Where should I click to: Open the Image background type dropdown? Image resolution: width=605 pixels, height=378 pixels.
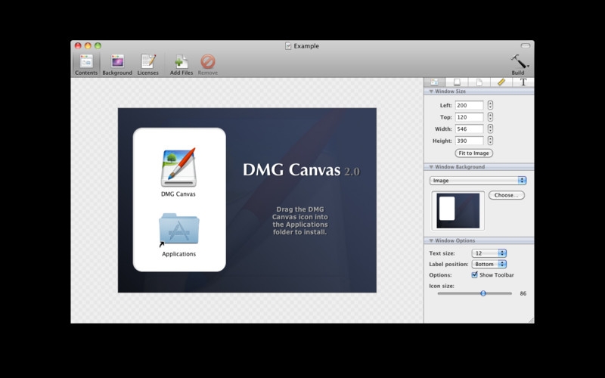[x=478, y=181]
